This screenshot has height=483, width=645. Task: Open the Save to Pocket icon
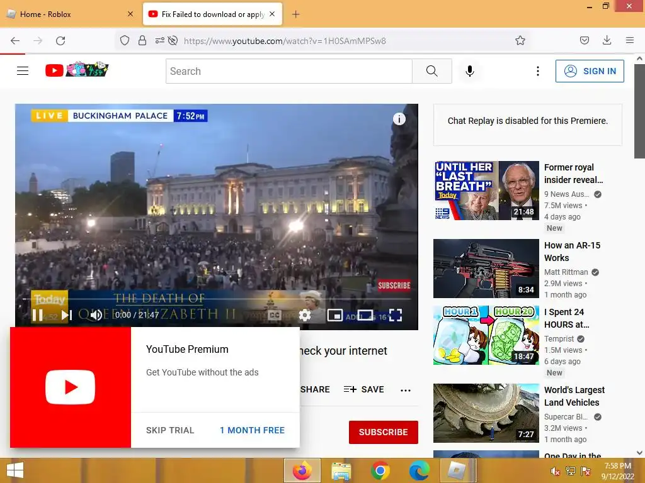coord(584,40)
